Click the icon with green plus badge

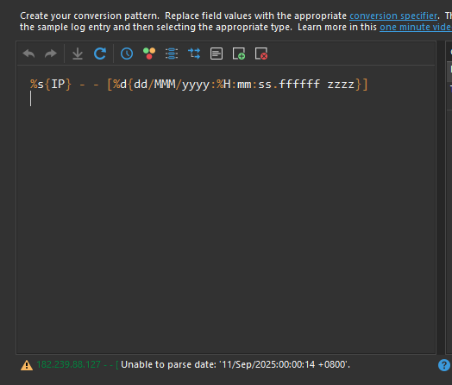pyautogui.click(x=239, y=54)
